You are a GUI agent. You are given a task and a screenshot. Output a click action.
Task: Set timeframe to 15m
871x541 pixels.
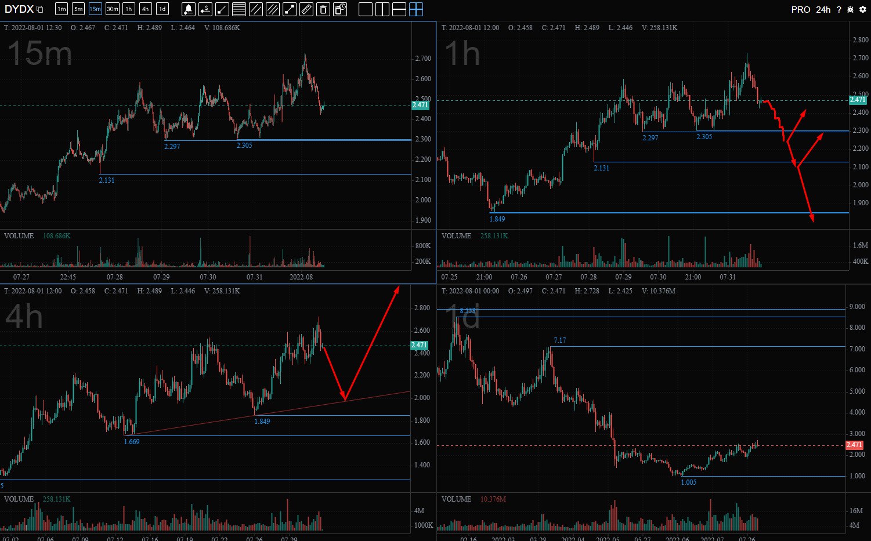[95, 9]
